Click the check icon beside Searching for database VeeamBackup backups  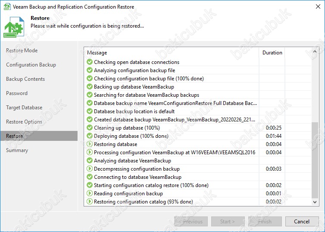90,95
